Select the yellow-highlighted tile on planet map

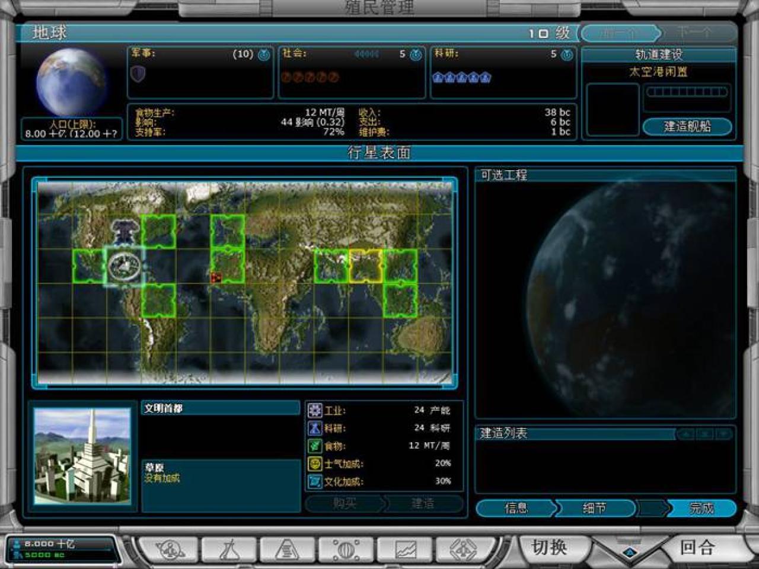pyautogui.click(x=365, y=266)
